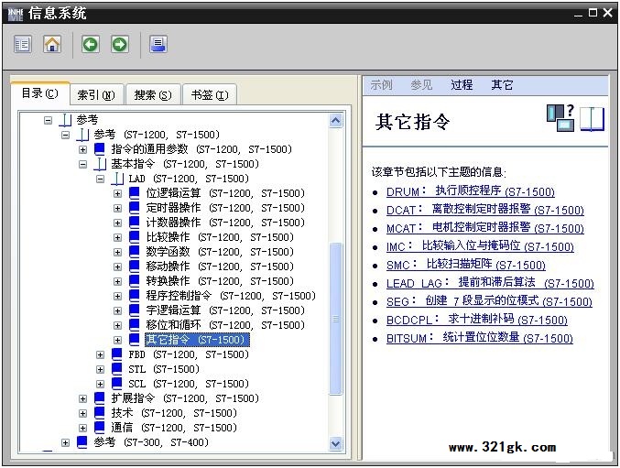This screenshot has height=468, width=620.
Task: Select 其它指令 (S7-1500) tree row
Action: (197, 340)
